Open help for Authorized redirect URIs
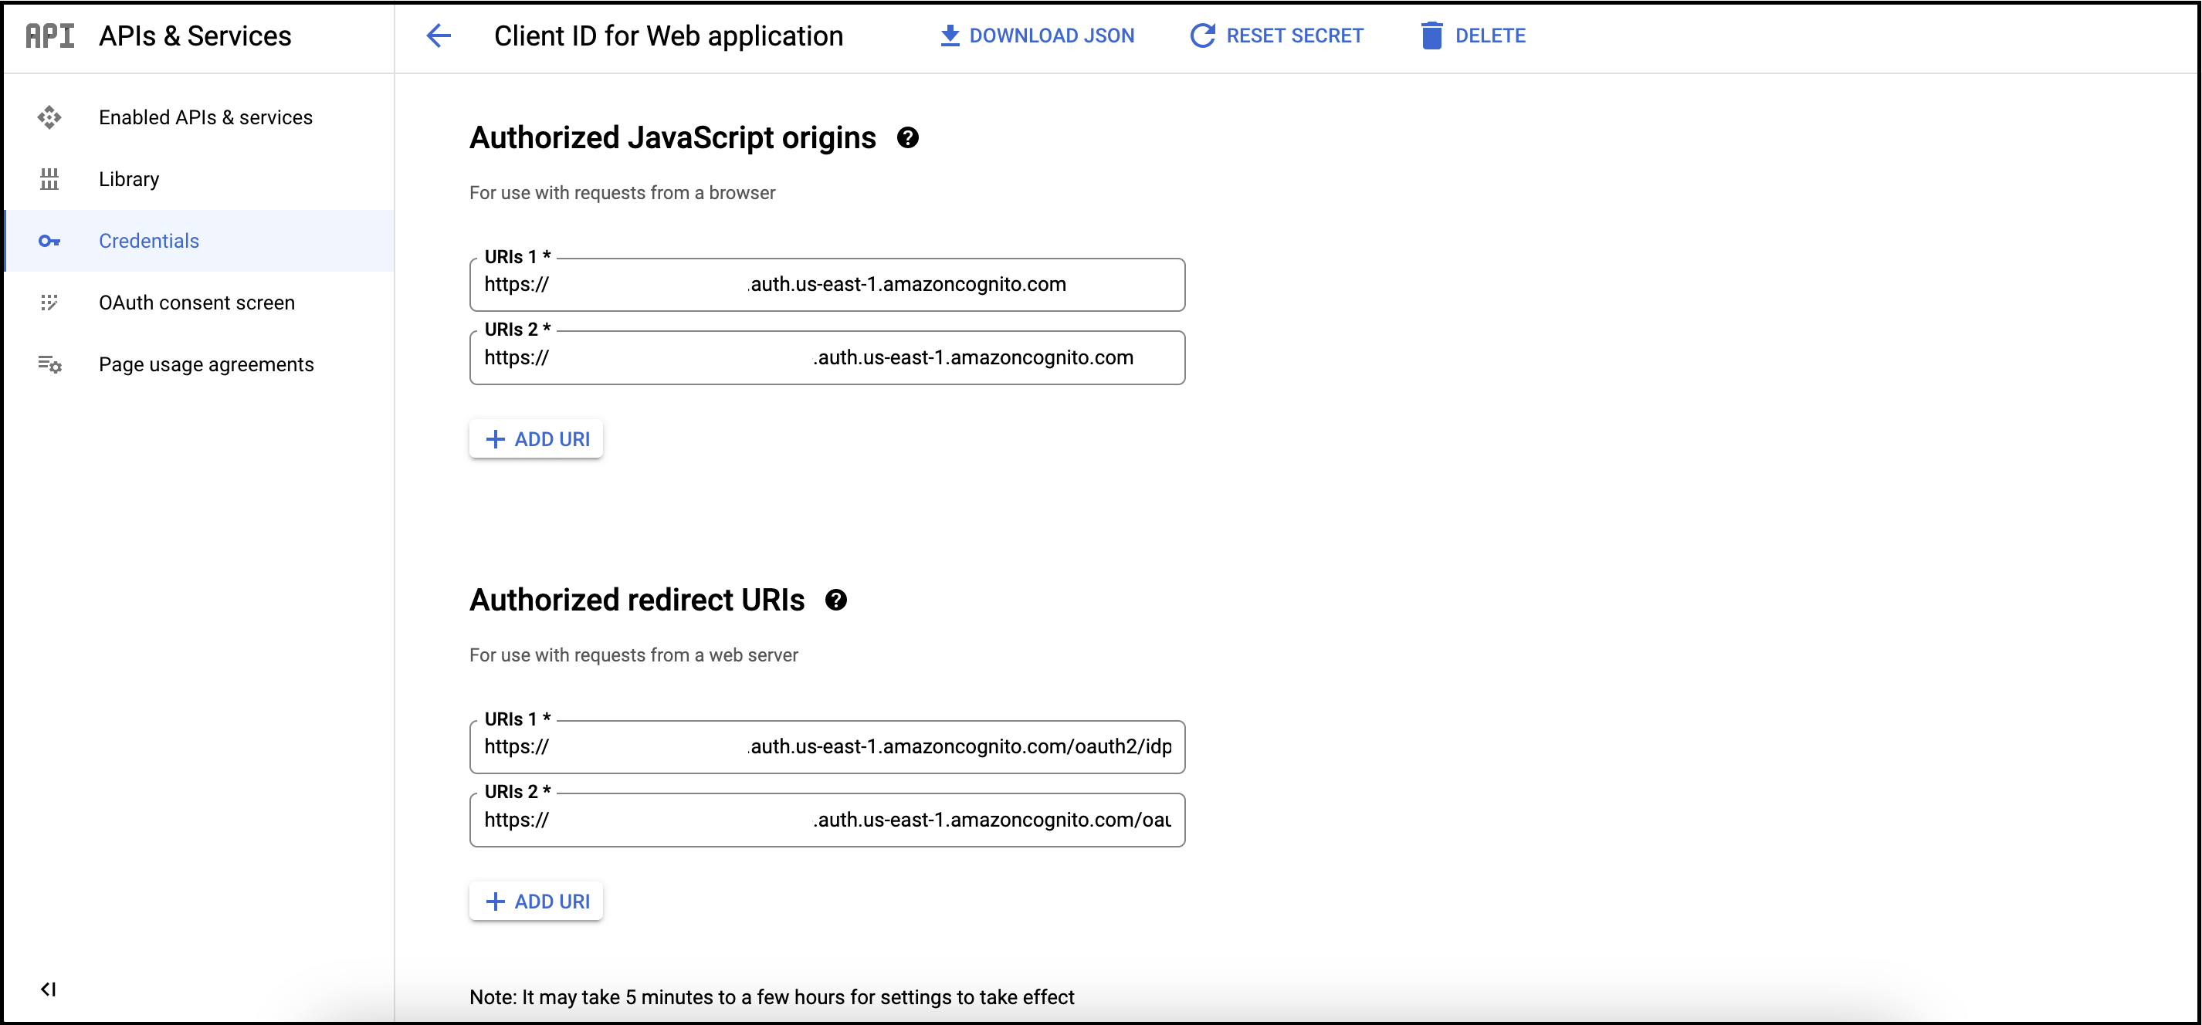2202x1025 pixels. coord(836,600)
